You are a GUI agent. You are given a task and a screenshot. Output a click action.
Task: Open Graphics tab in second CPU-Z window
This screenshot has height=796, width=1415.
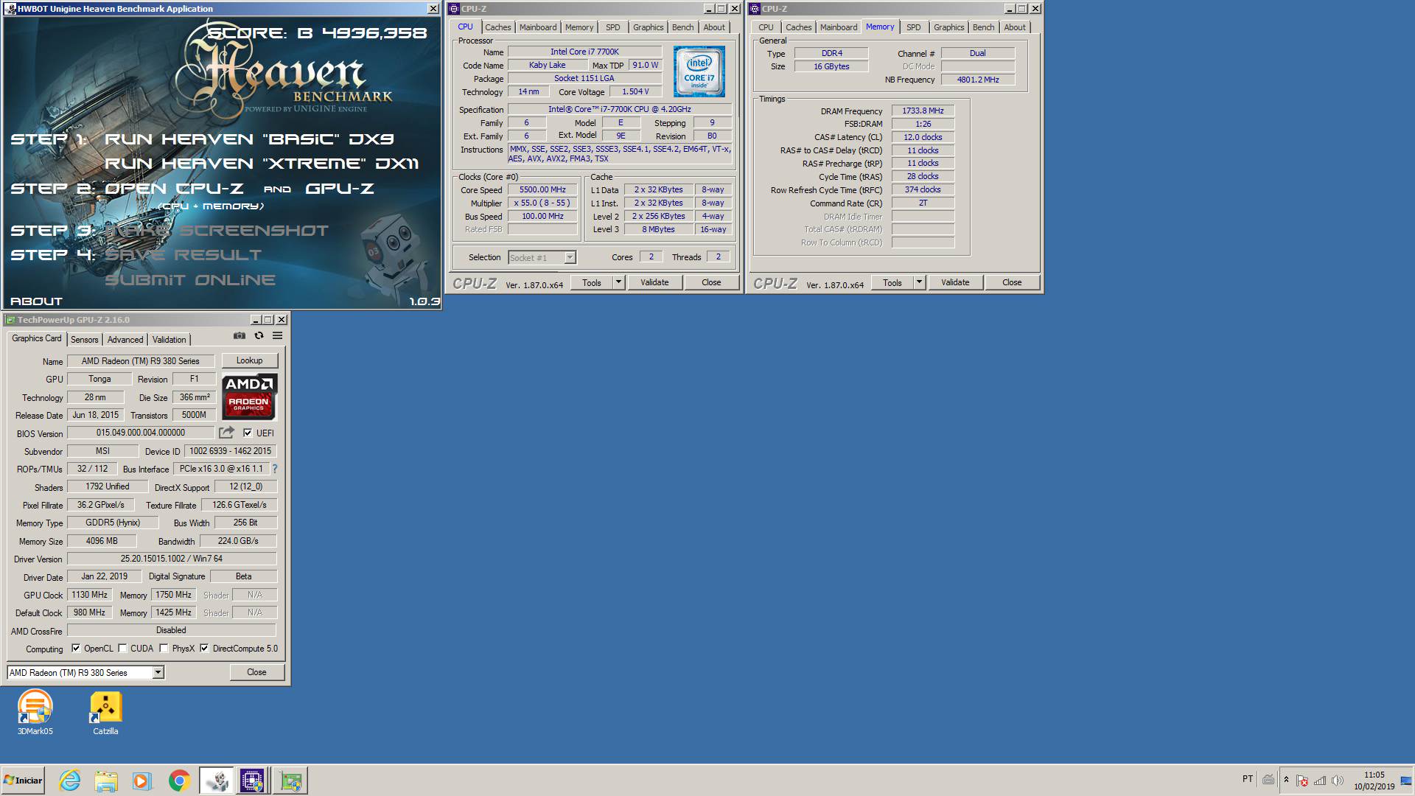pos(948,27)
